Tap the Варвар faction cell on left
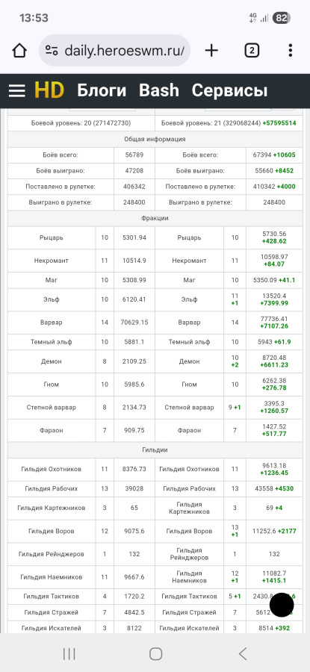The height and width of the screenshot is (672, 310). pyautogui.click(x=52, y=323)
